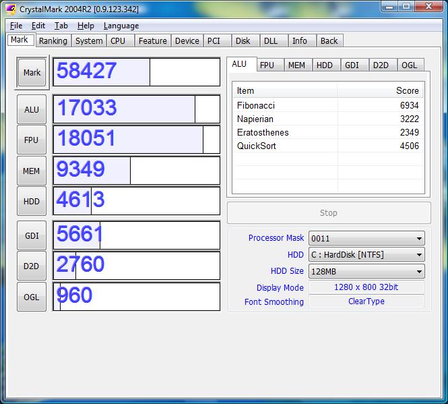
Task: Open the Language menu
Action: point(121,26)
